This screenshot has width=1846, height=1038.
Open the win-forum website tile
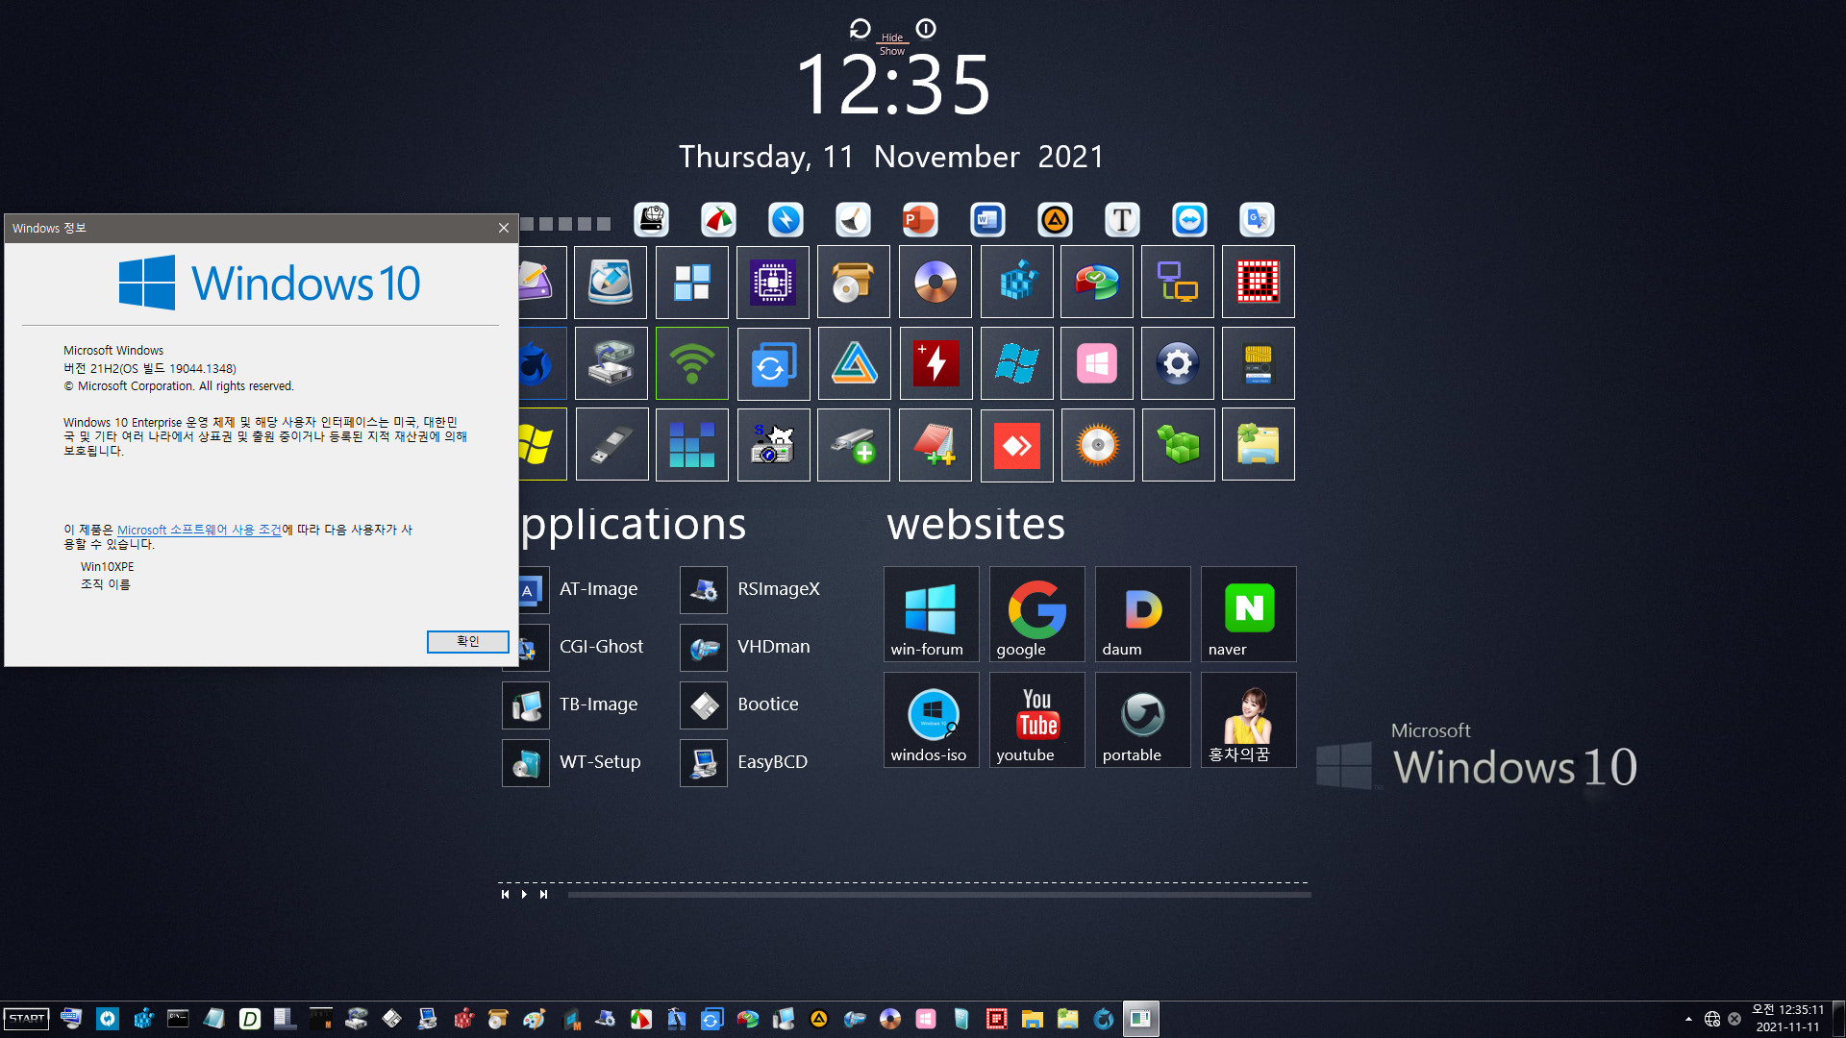click(932, 614)
